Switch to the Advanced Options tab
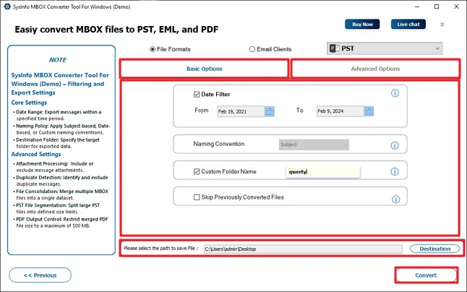This screenshot has height=292, width=467. click(375, 69)
